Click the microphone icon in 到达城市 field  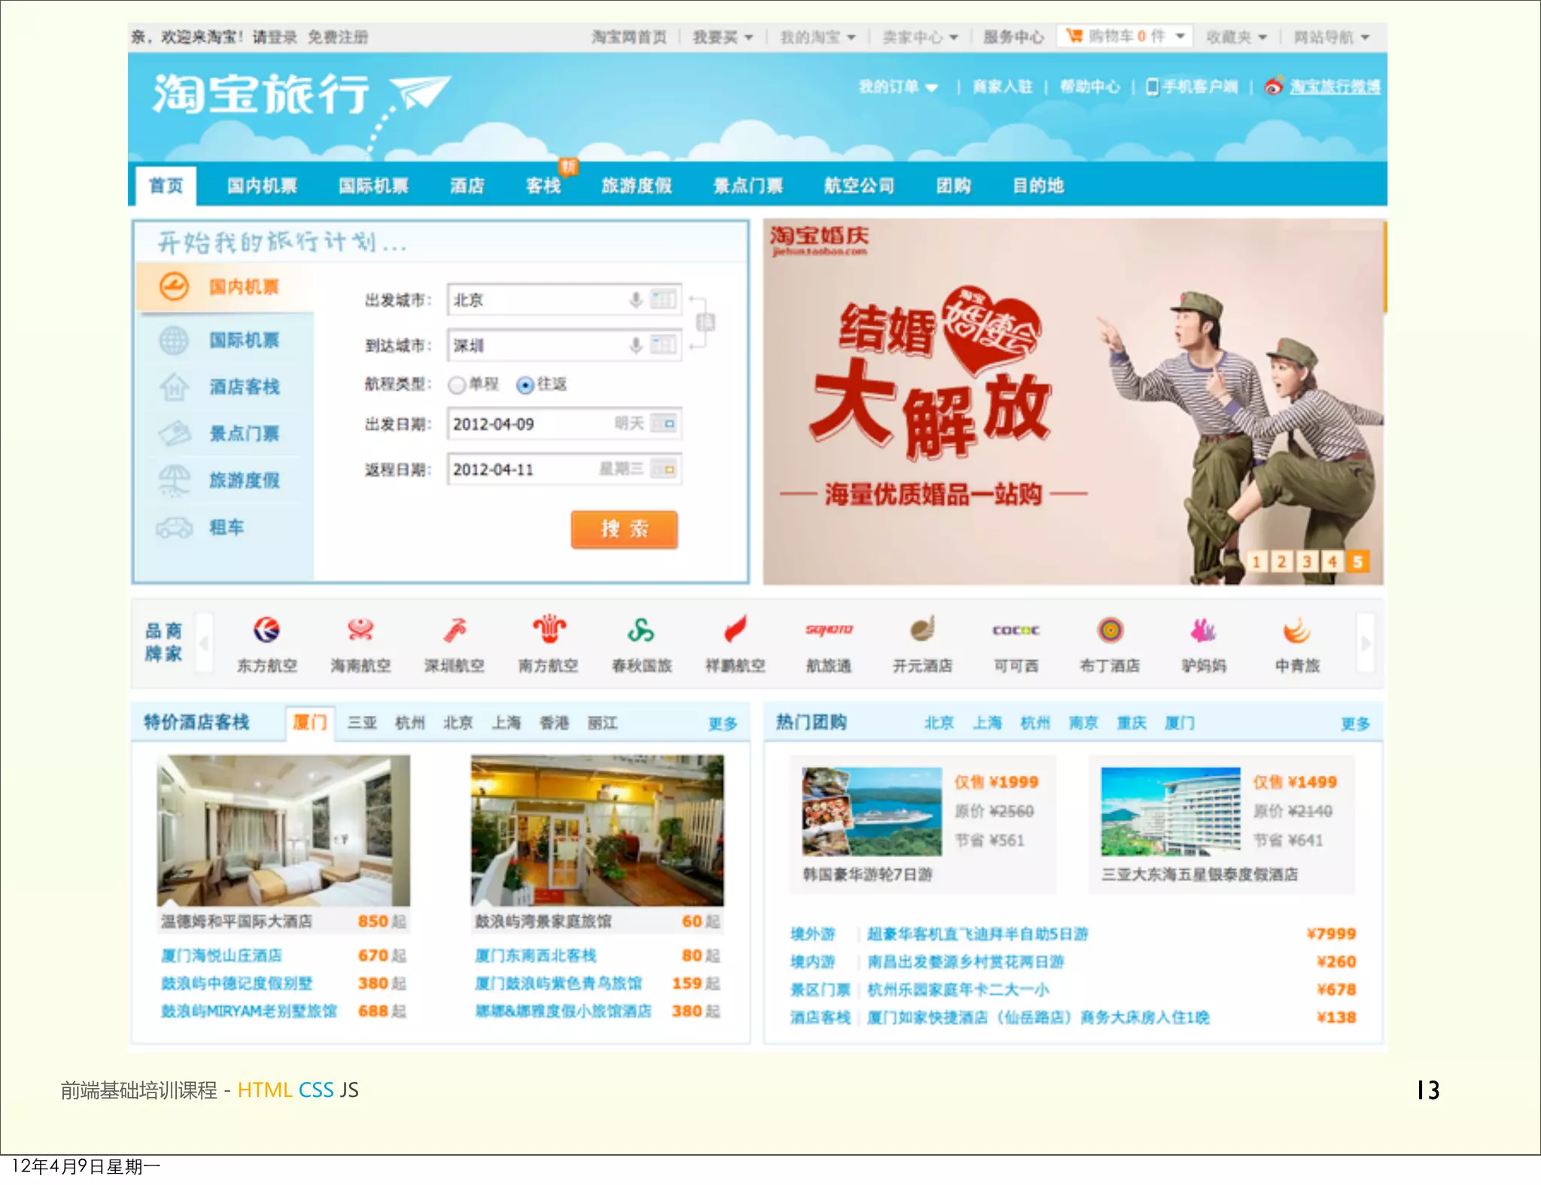(636, 345)
